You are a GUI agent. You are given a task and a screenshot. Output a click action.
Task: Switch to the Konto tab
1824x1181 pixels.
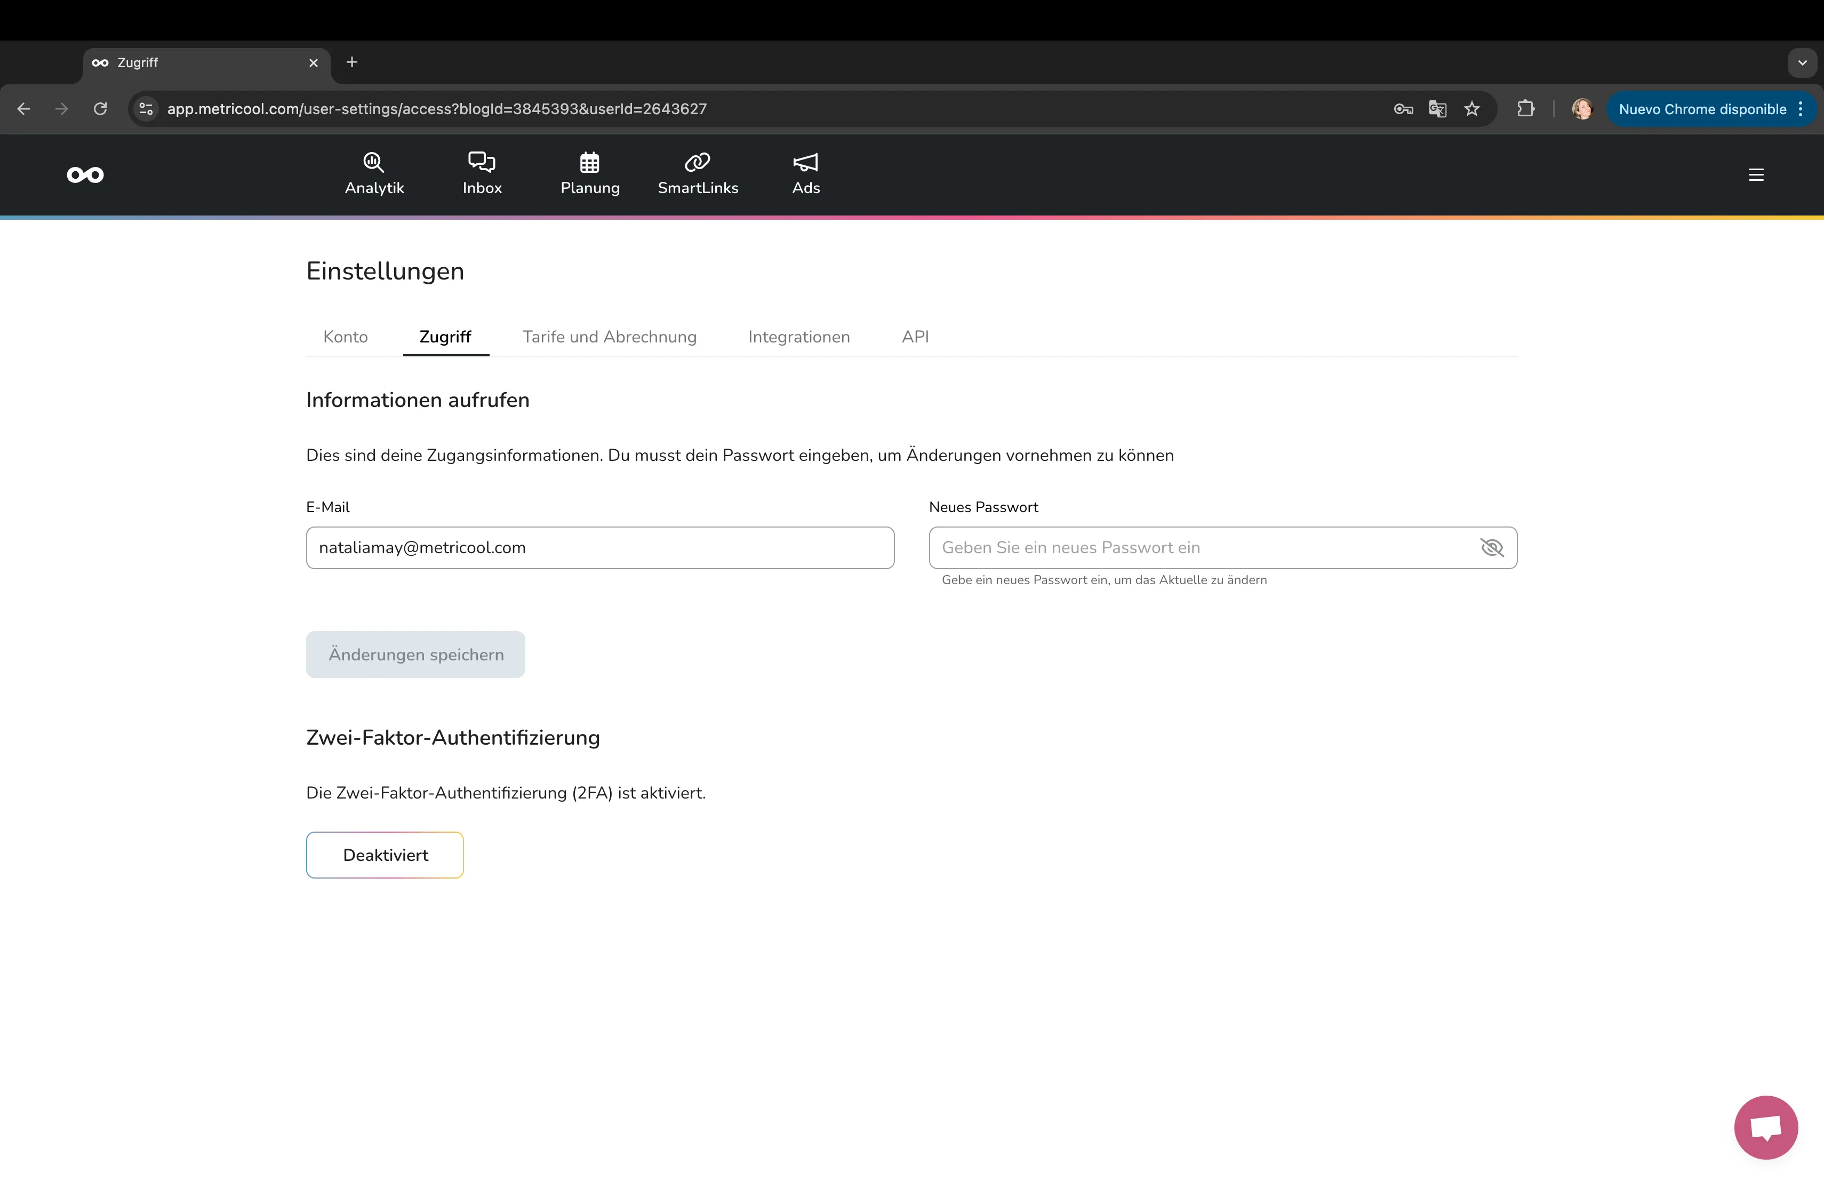(346, 337)
